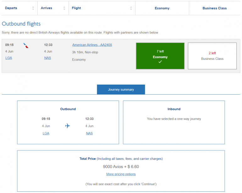Image resolution: width=242 pixels, height=193 pixels.
Task: Click the Flight column header
Action: [76, 8]
